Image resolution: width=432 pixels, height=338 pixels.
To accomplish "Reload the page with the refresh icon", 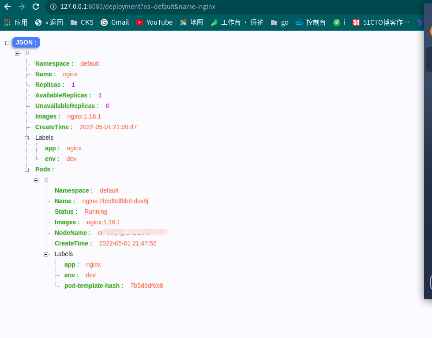I will pos(36,7).
